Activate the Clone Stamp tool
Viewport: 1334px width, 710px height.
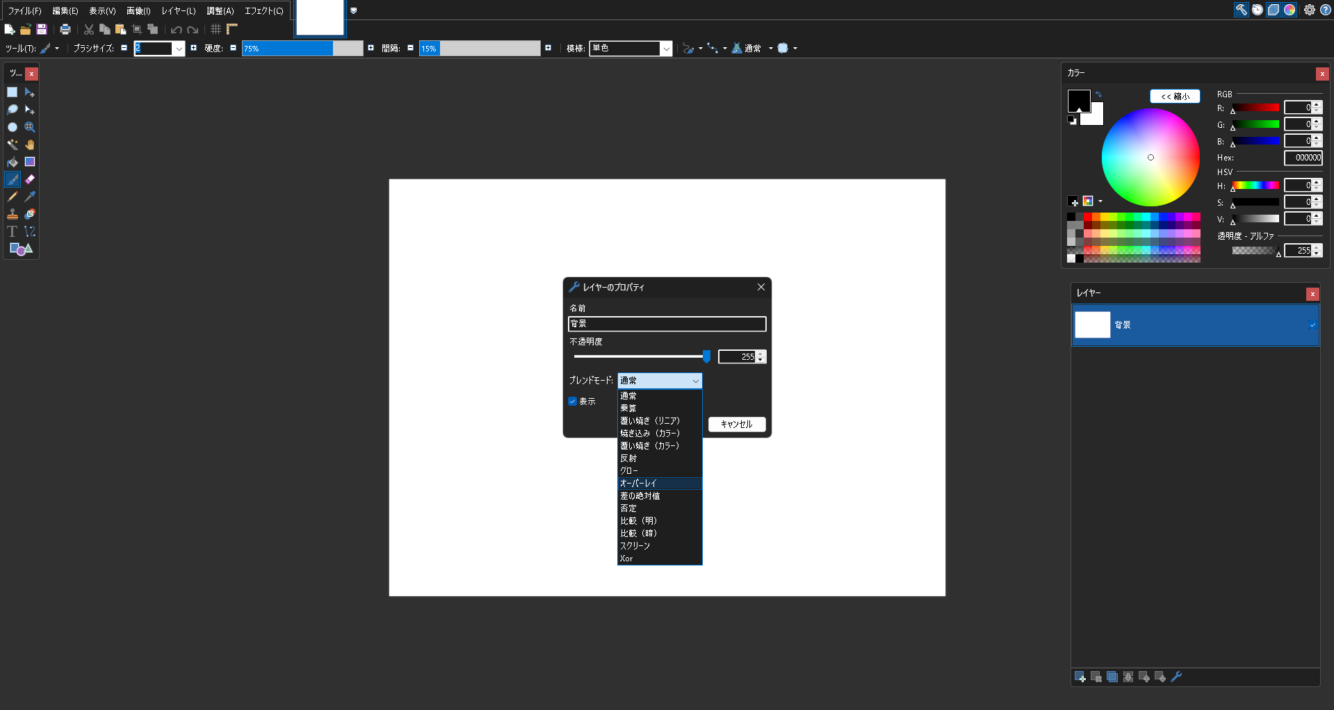13,214
